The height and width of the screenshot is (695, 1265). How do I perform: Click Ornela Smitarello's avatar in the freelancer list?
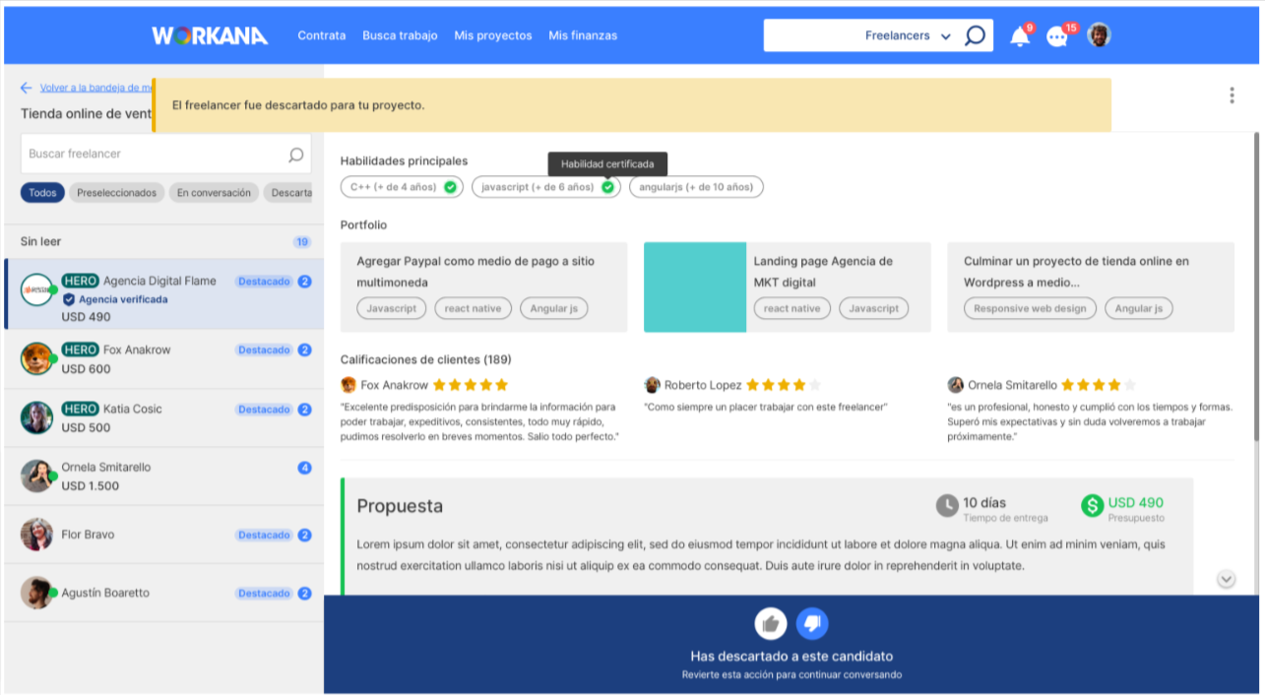(x=36, y=476)
